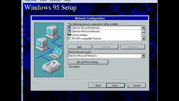This screenshot has height=101, width=179.
Task: Select Dial-Up Adapter list entry
Action: [x=105, y=35]
